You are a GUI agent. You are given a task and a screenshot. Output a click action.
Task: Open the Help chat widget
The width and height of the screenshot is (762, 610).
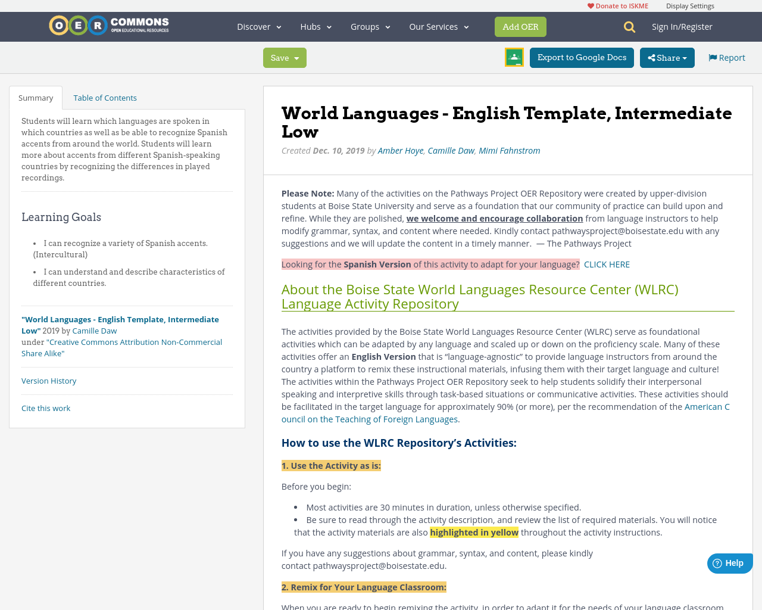729,562
